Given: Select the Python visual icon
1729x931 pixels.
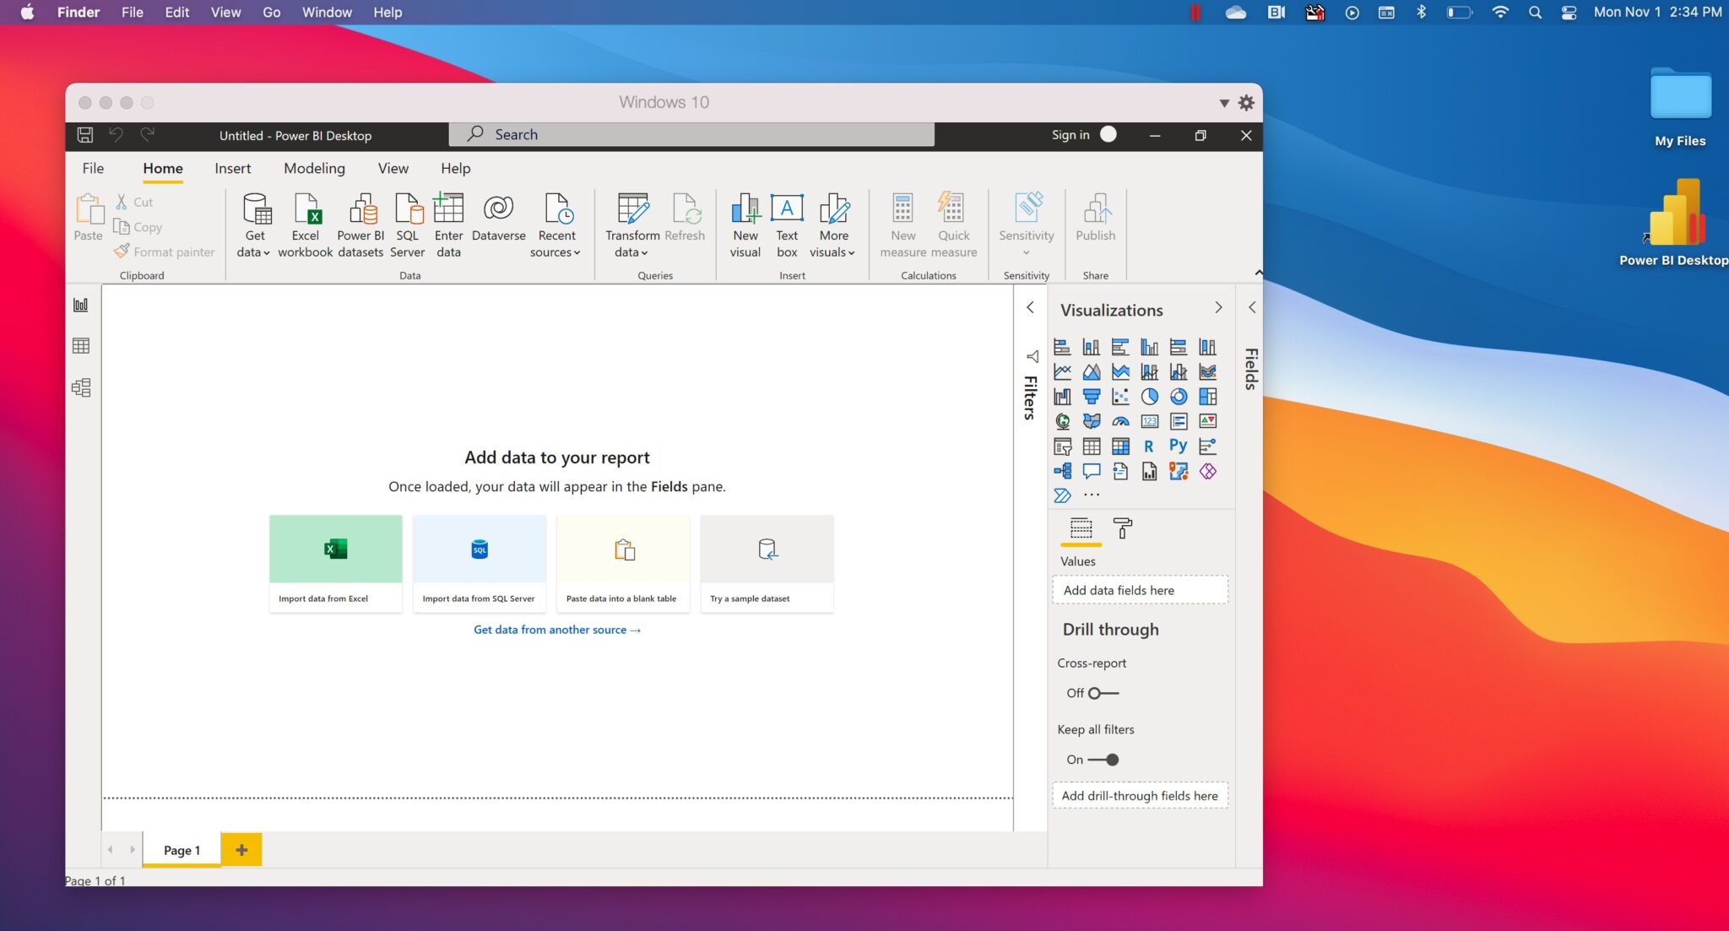Looking at the screenshot, I should (1179, 446).
